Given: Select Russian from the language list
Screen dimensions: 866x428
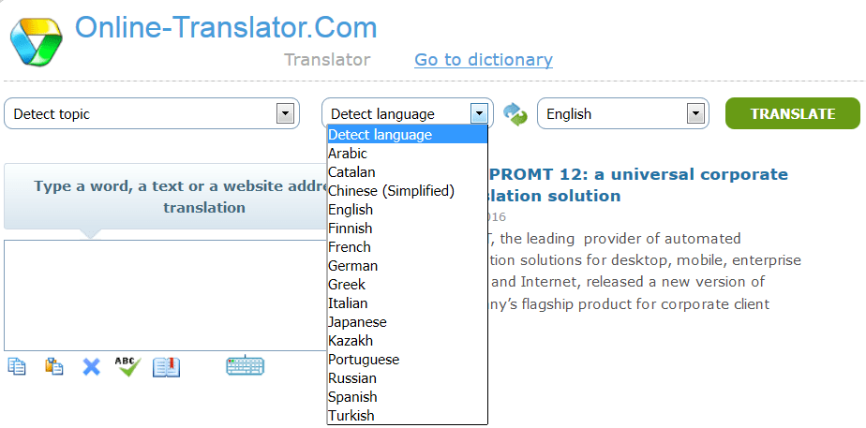Looking at the screenshot, I should coord(352,378).
